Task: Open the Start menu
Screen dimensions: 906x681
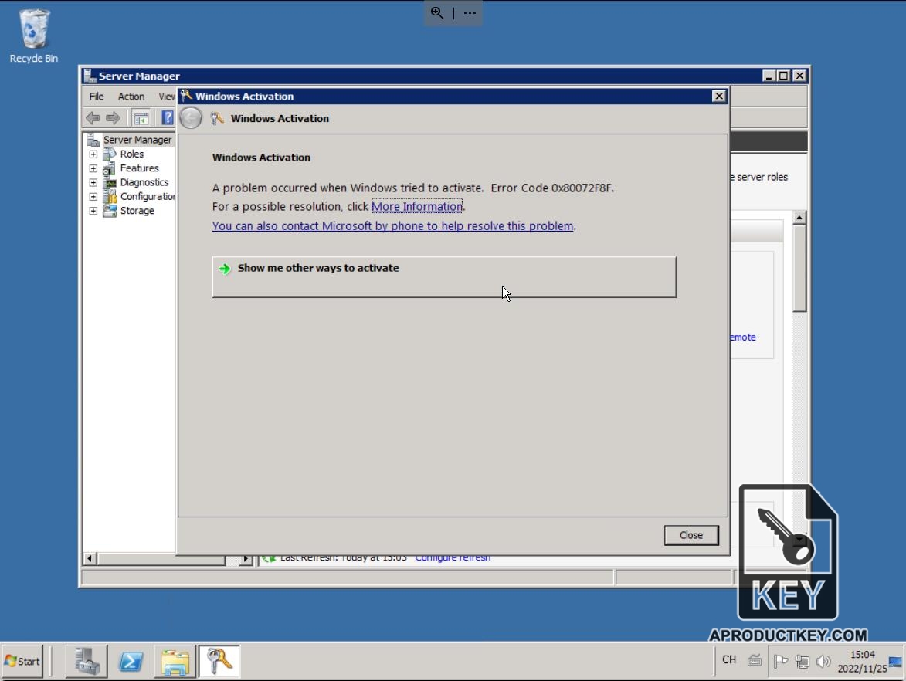Action: pyautogui.click(x=22, y=662)
